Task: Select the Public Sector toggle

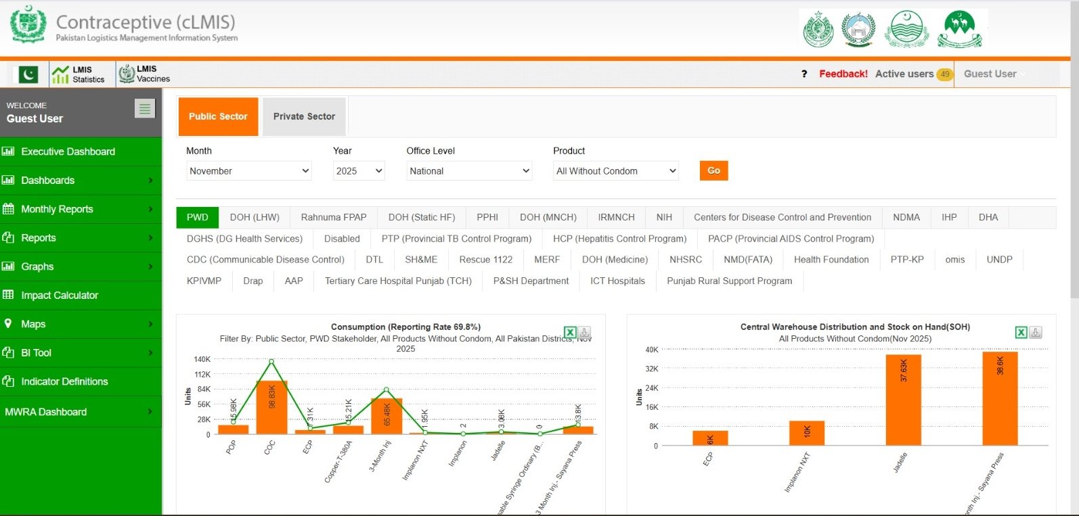Action: 218,116
